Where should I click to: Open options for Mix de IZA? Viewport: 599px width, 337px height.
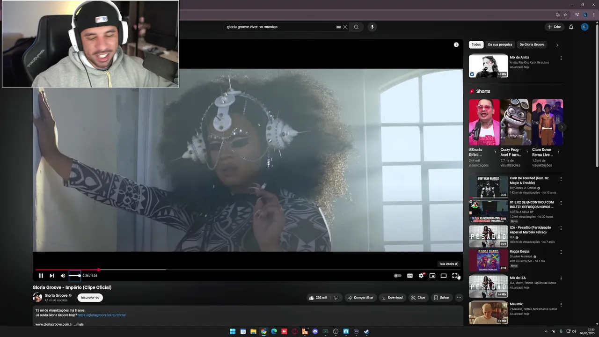(561, 278)
